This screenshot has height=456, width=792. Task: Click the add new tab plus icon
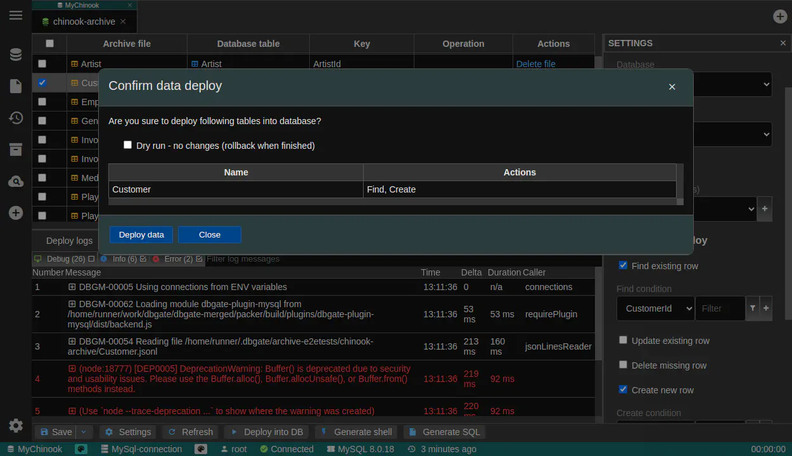click(x=780, y=16)
